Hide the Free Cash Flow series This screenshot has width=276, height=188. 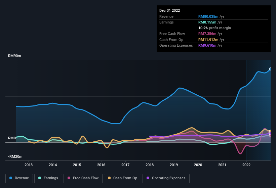point(83,178)
